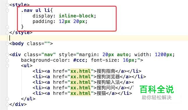The image size is (188, 110).
Task: Click the link text '搜狗浏览器'
Action: (108, 77)
